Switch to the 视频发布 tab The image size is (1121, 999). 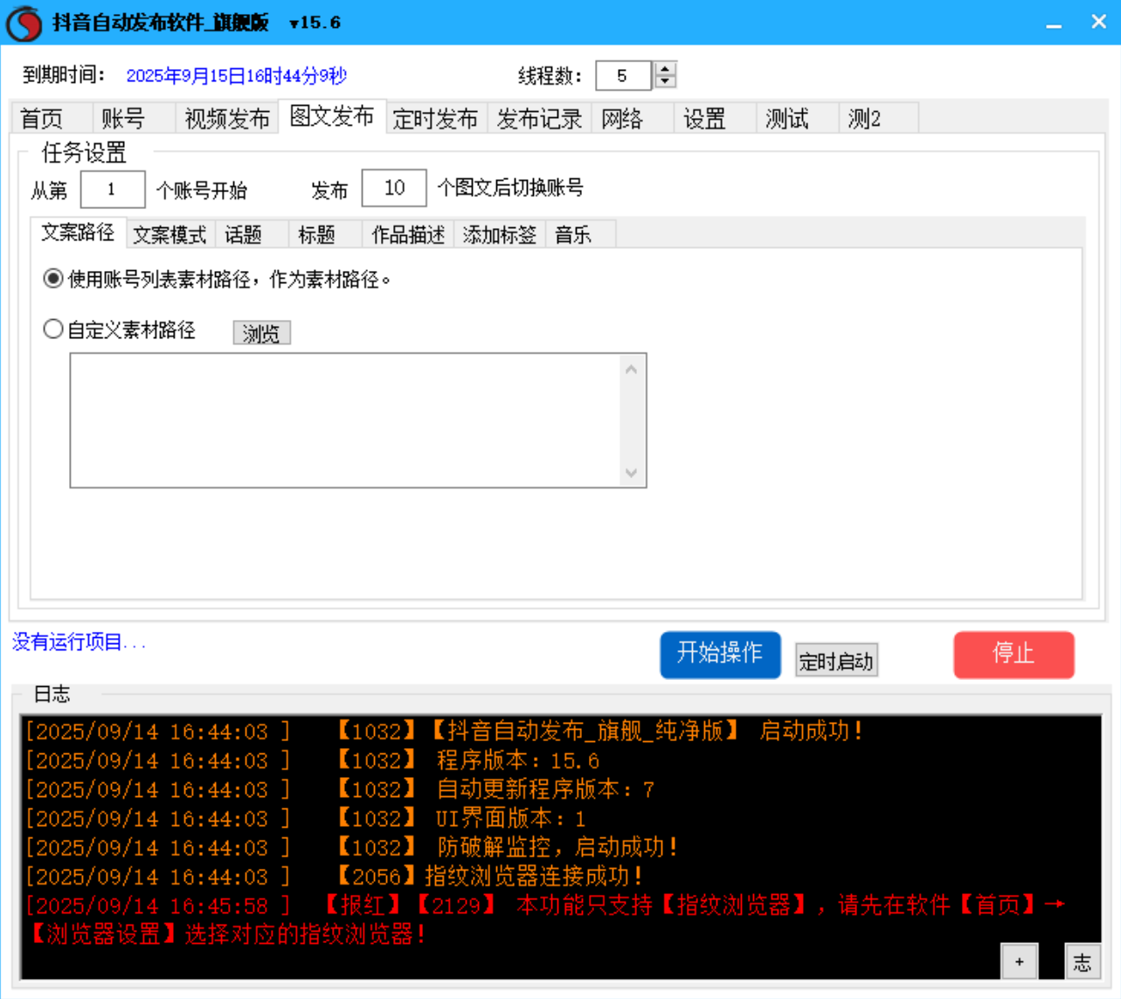(226, 118)
